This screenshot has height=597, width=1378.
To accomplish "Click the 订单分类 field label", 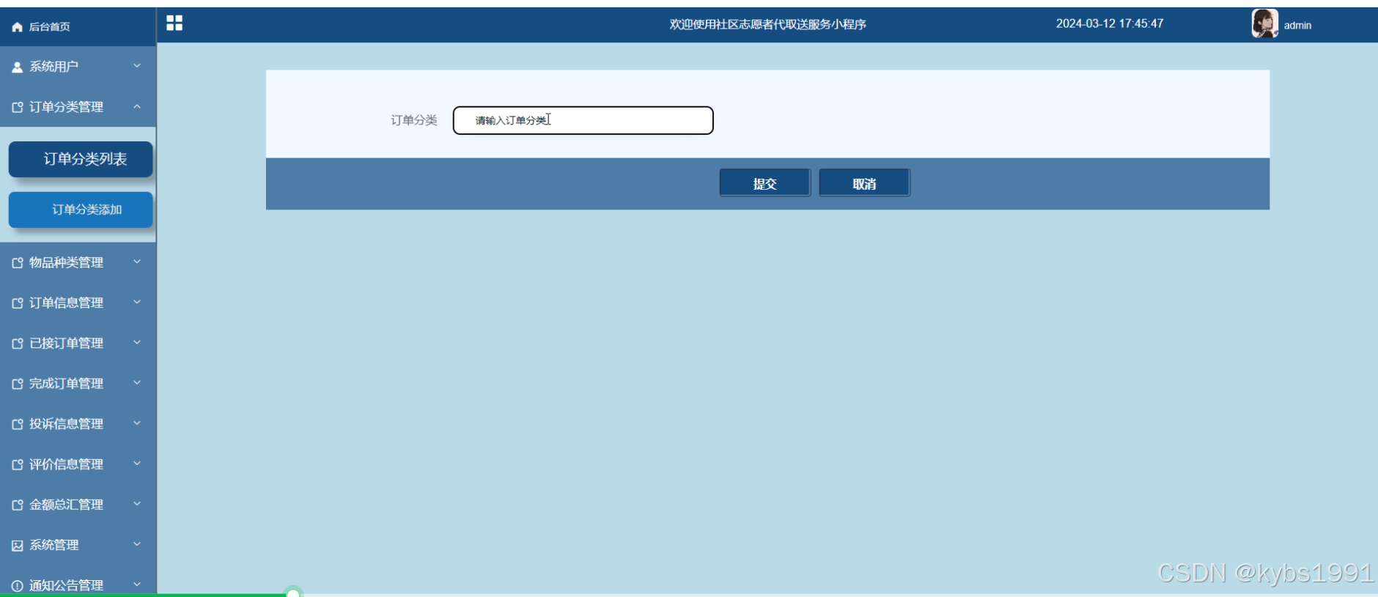I will (413, 120).
